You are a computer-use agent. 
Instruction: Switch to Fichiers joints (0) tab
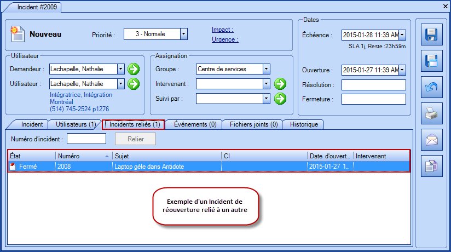[x=253, y=124]
